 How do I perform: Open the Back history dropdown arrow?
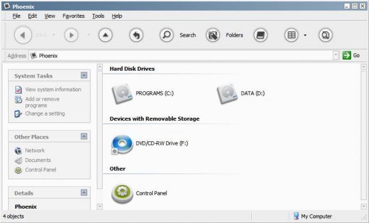(x=54, y=35)
